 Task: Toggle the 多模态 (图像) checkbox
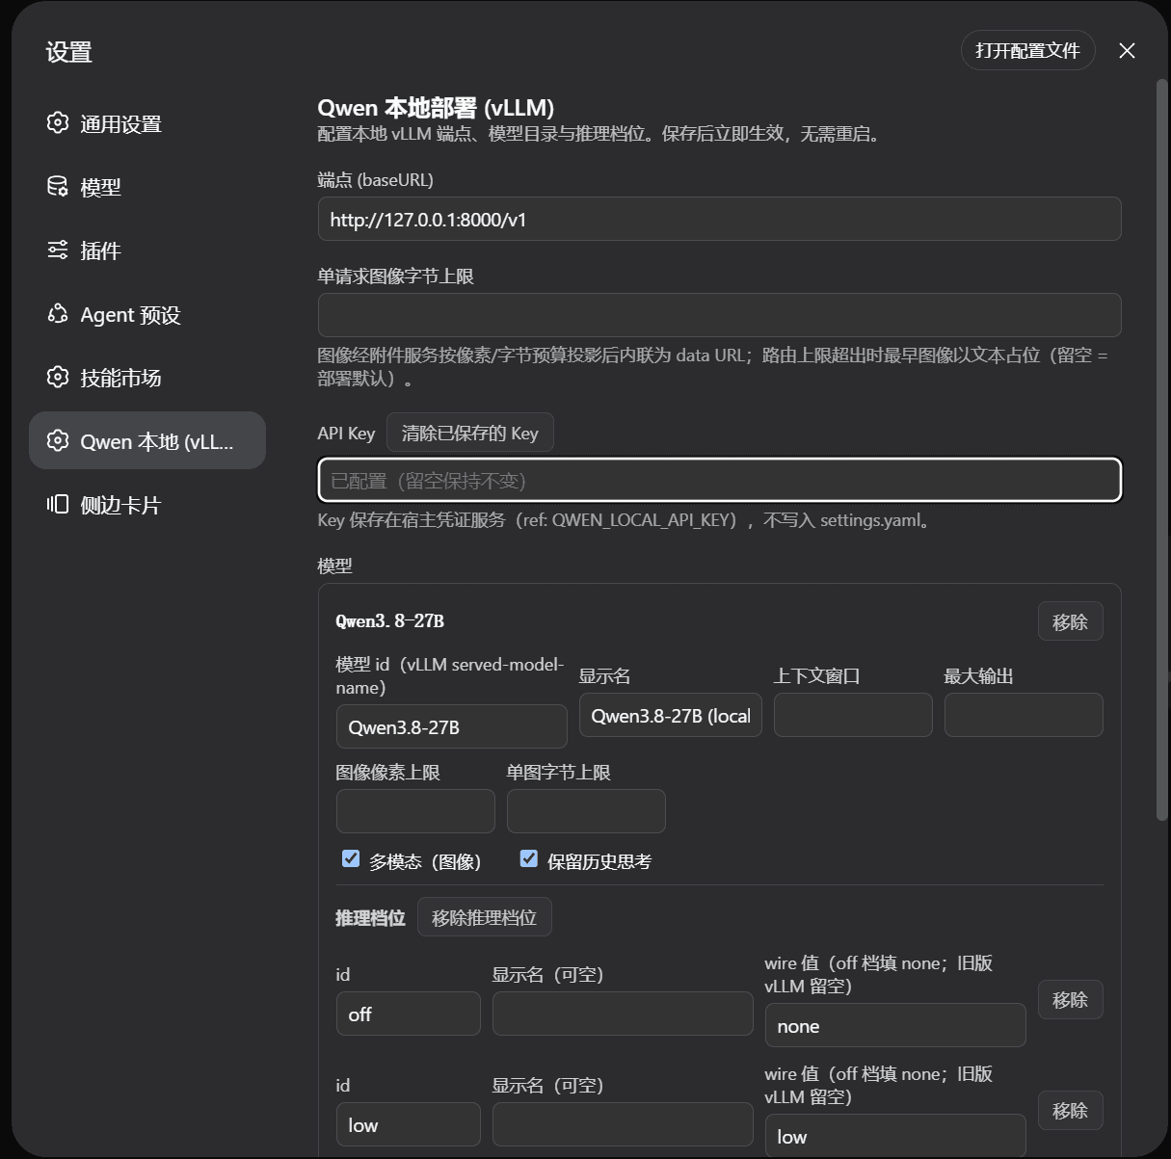(x=351, y=858)
